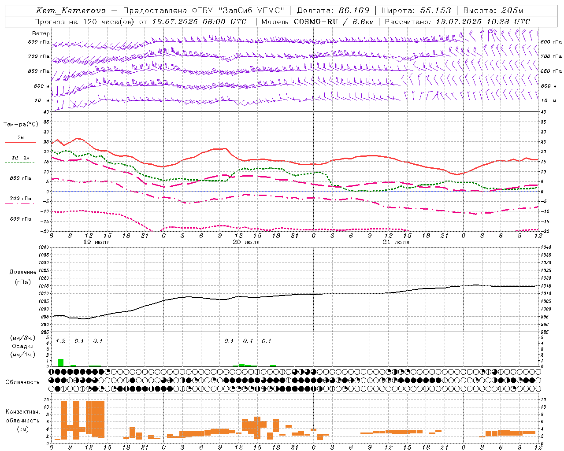Screen dimensions: 564x451
Task: Select the 500 м wind level label on left axis
Action: pyautogui.click(x=42, y=86)
